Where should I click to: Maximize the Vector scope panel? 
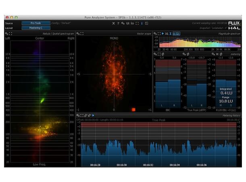point(82,34)
